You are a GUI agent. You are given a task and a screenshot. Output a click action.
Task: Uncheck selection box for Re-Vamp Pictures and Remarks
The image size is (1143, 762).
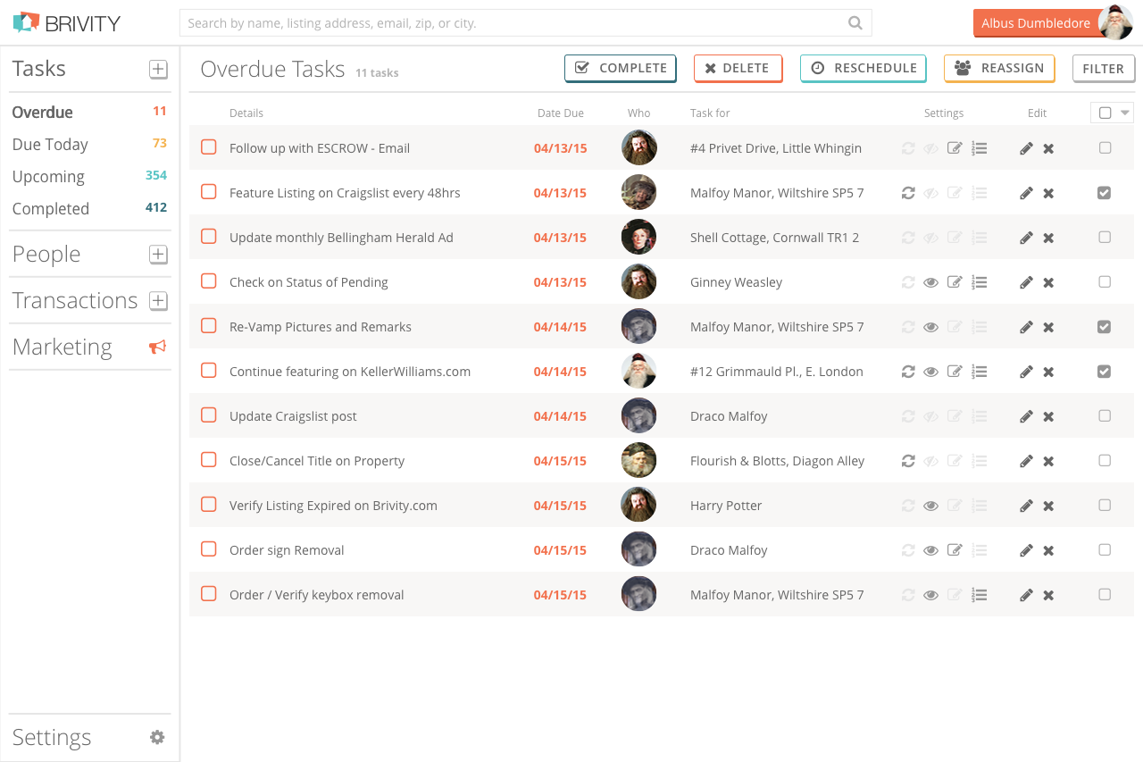pyautogui.click(x=1105, y=327)
